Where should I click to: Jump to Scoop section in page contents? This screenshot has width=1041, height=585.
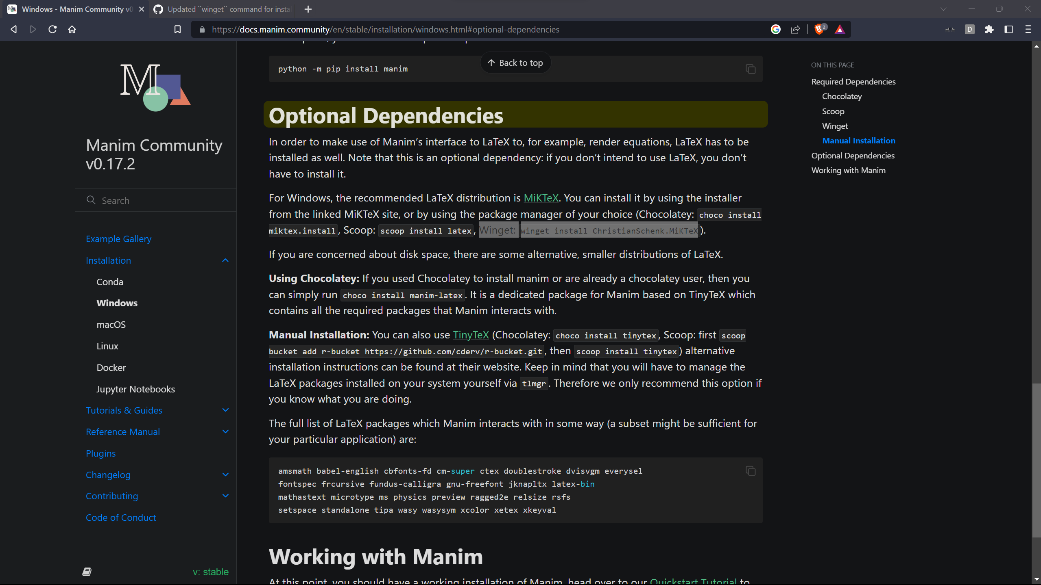833,111
